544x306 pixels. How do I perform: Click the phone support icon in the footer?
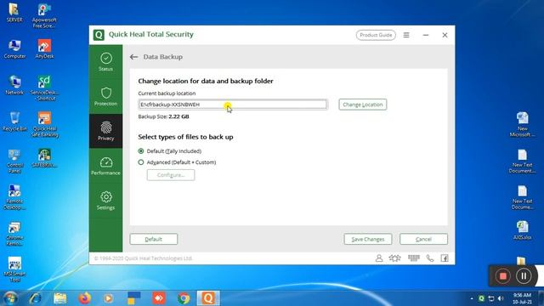[x=430, y=258]
